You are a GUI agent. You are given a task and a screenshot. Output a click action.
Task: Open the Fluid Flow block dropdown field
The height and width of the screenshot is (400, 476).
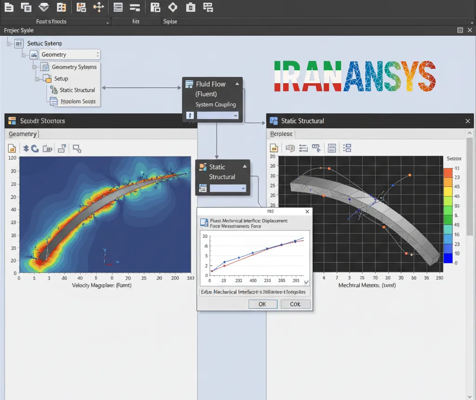[x=218, y=115]
